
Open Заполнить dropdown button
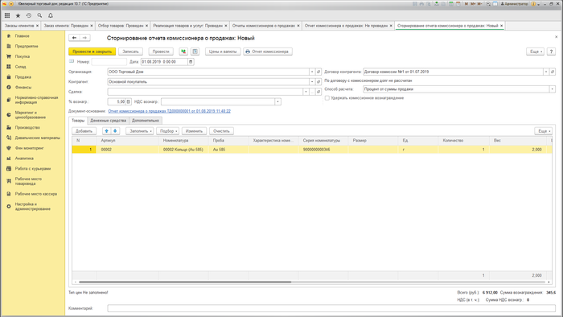[x=140, y=131]
